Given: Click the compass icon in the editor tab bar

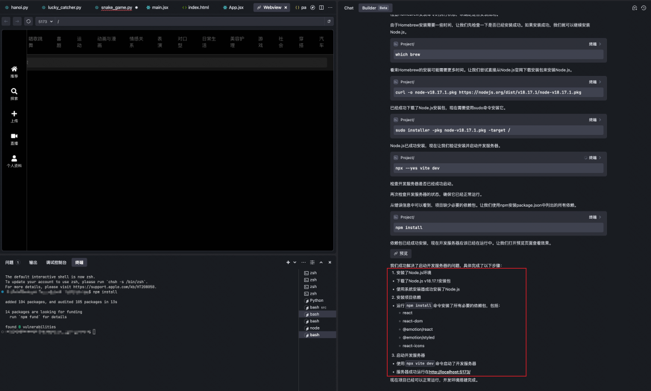Looking at the screenshot, I should click(x=313, y=7).
